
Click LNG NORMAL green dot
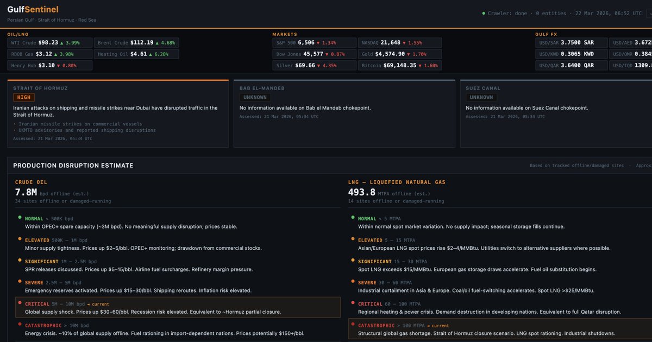click(353, 217)
